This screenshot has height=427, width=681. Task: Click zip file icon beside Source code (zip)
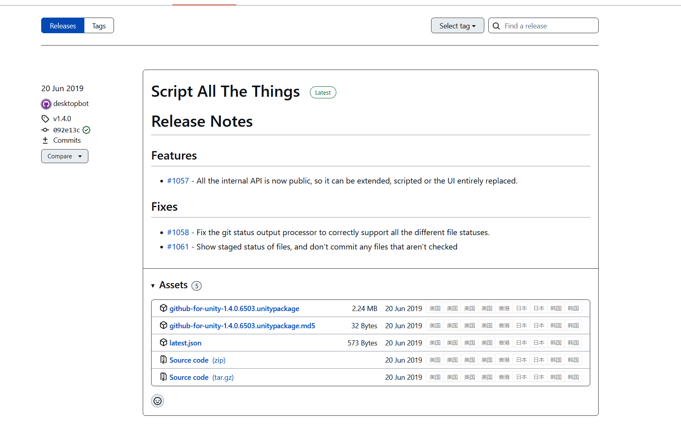[x=163, y=359]
